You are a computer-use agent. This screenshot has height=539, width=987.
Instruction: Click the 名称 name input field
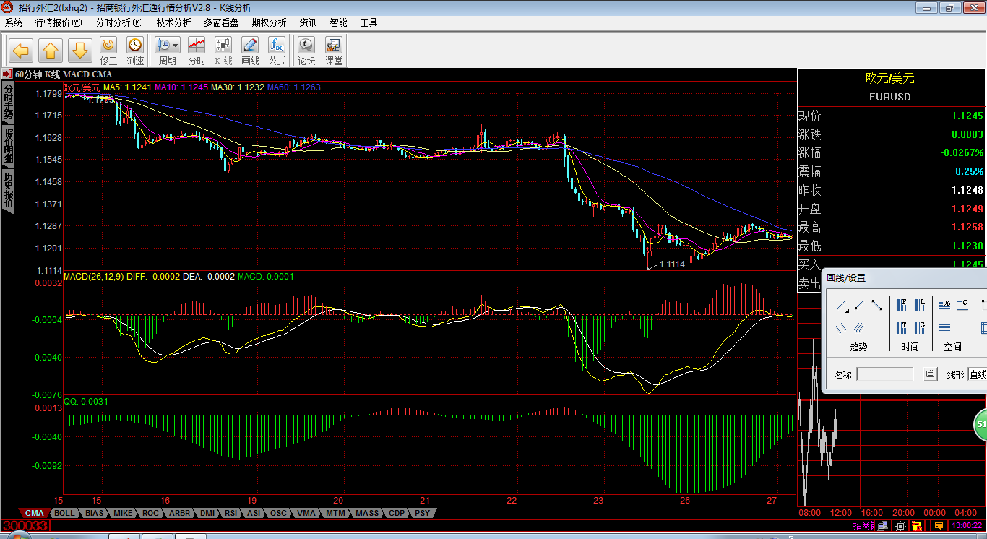click(x=884, y=374)
